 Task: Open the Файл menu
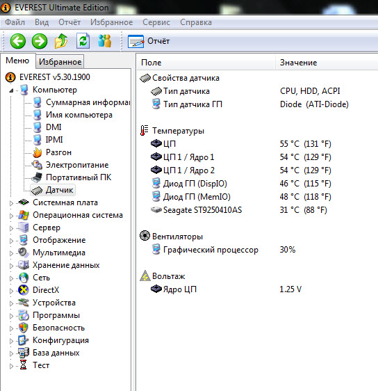coord(15,22)
